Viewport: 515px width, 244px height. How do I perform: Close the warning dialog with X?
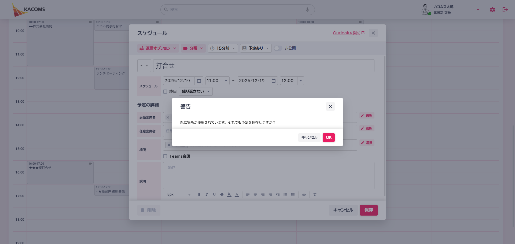[x=330, y=106]
